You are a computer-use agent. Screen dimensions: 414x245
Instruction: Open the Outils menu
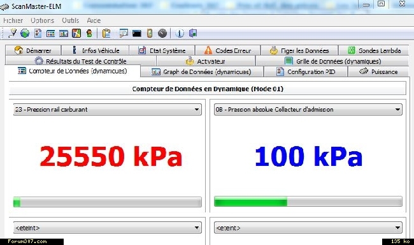click(x=71, y=20)
